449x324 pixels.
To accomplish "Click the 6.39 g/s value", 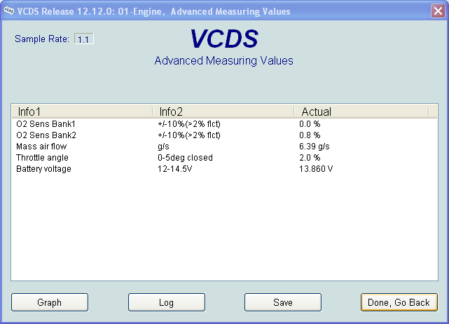I will 314,147.
